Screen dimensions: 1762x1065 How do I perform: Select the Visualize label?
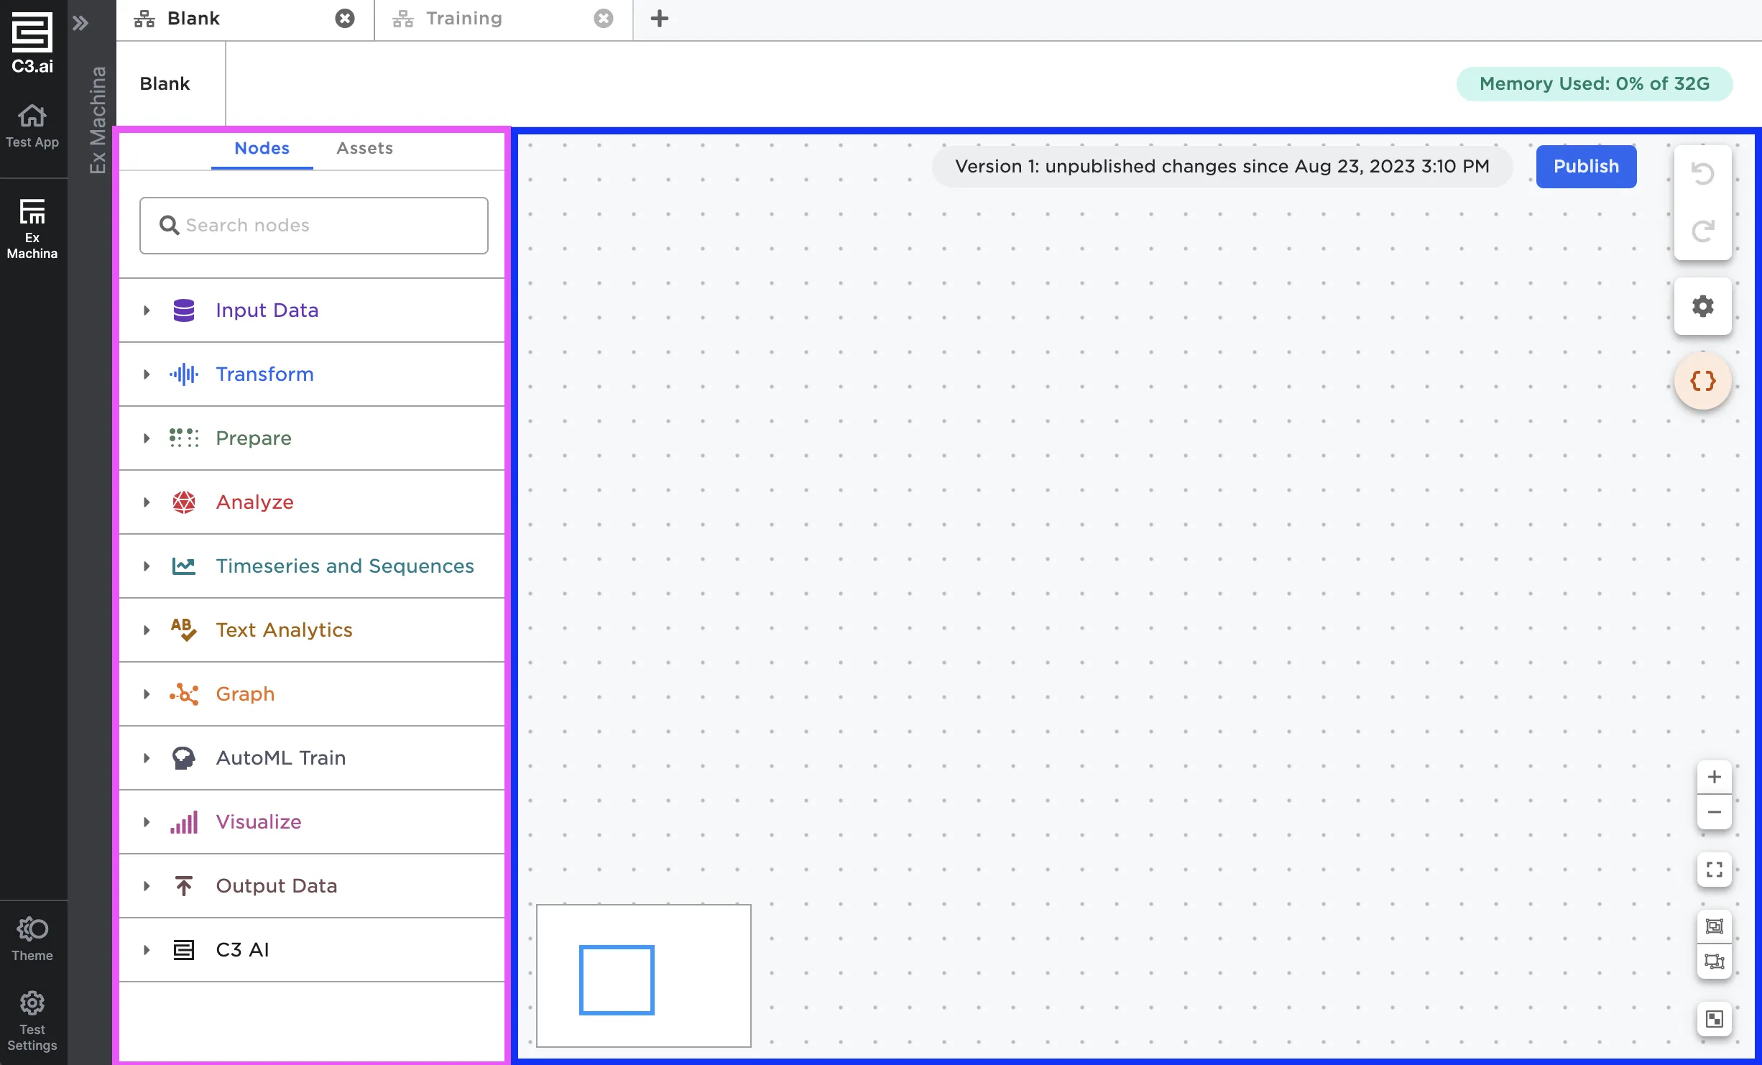(x=259, y=822)
